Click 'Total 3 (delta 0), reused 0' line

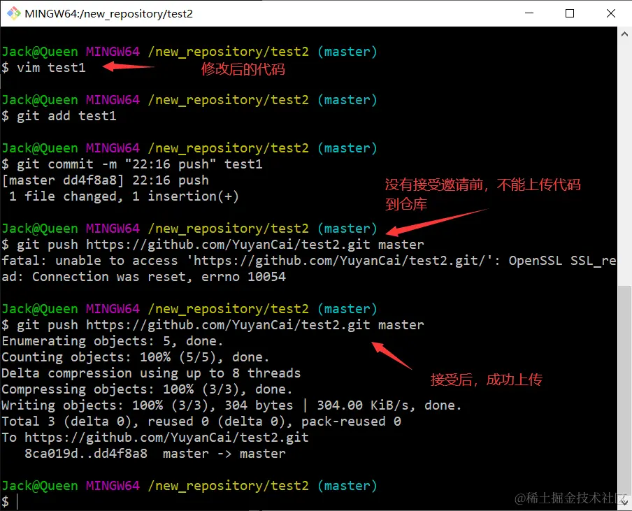click(x=201, y=422)
